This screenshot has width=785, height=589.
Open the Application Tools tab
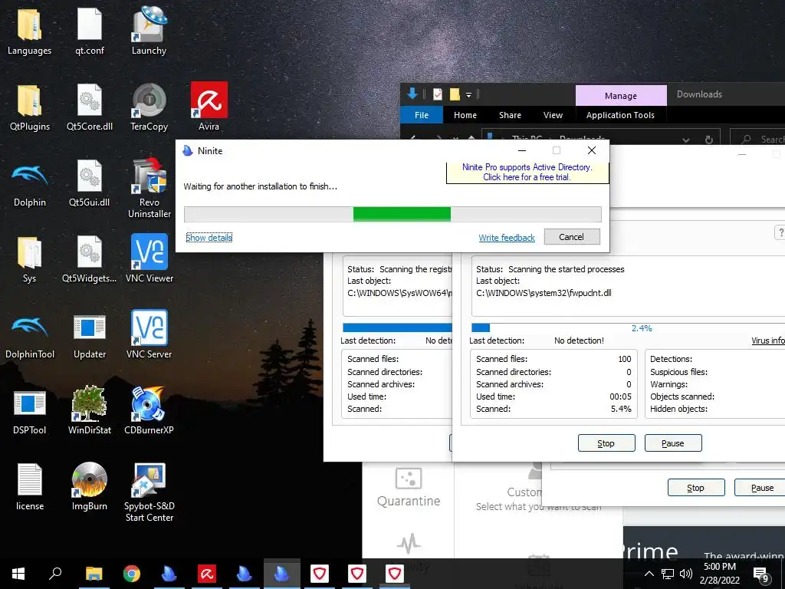[620, 115]
